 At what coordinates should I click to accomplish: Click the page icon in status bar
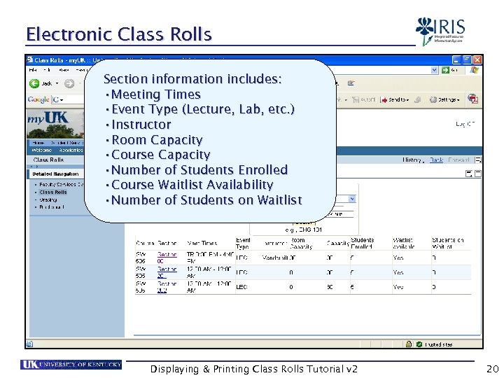coord(29,344)
